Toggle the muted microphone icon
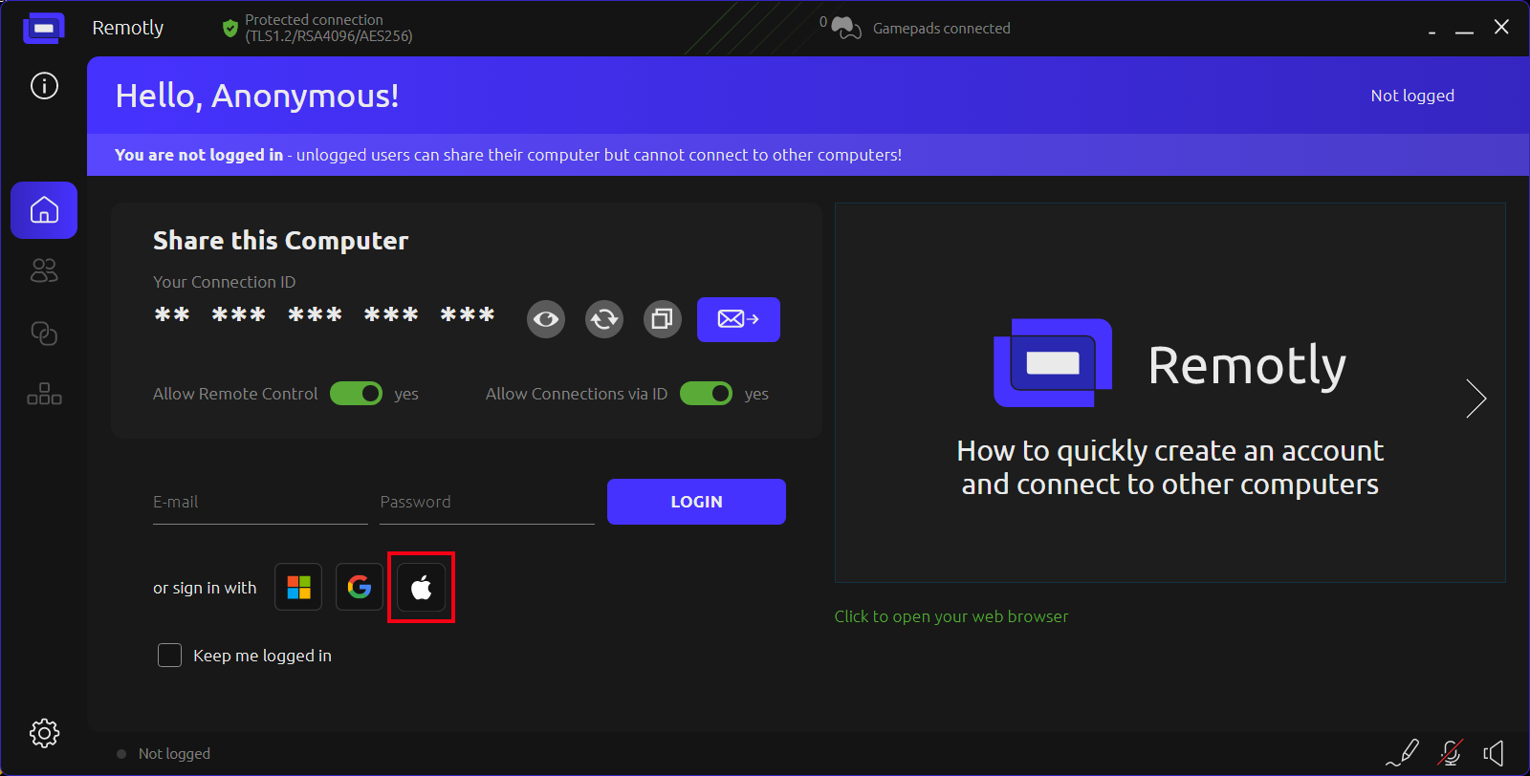The image size is (1530, 776). pos(1451,753)
